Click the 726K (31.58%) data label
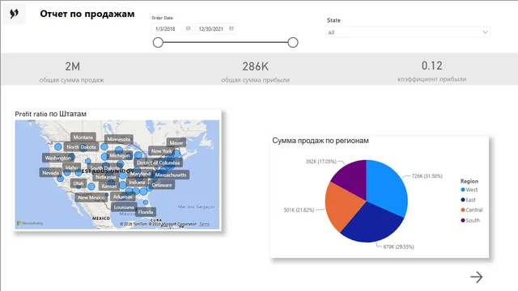Image resolution: width=518 pixels, height=291 pixels. (427, 176)
